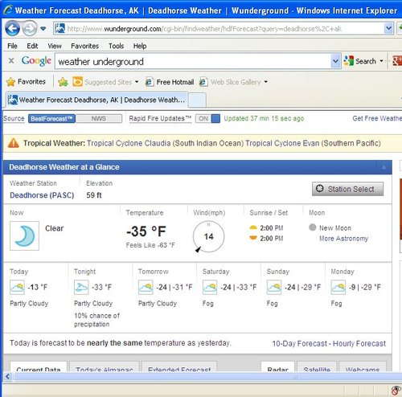Open the Edit menu
This screenshot has width=402, height=397.
coord(32,46)
